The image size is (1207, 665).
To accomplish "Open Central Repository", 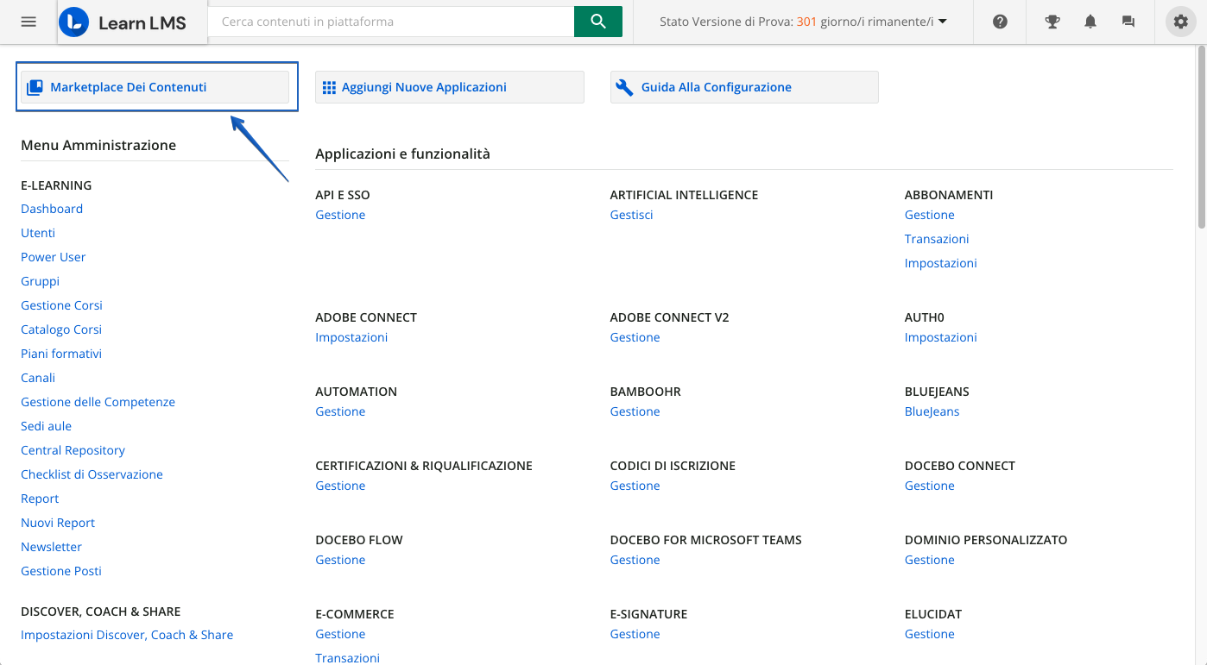I will (x=73, y=450).
